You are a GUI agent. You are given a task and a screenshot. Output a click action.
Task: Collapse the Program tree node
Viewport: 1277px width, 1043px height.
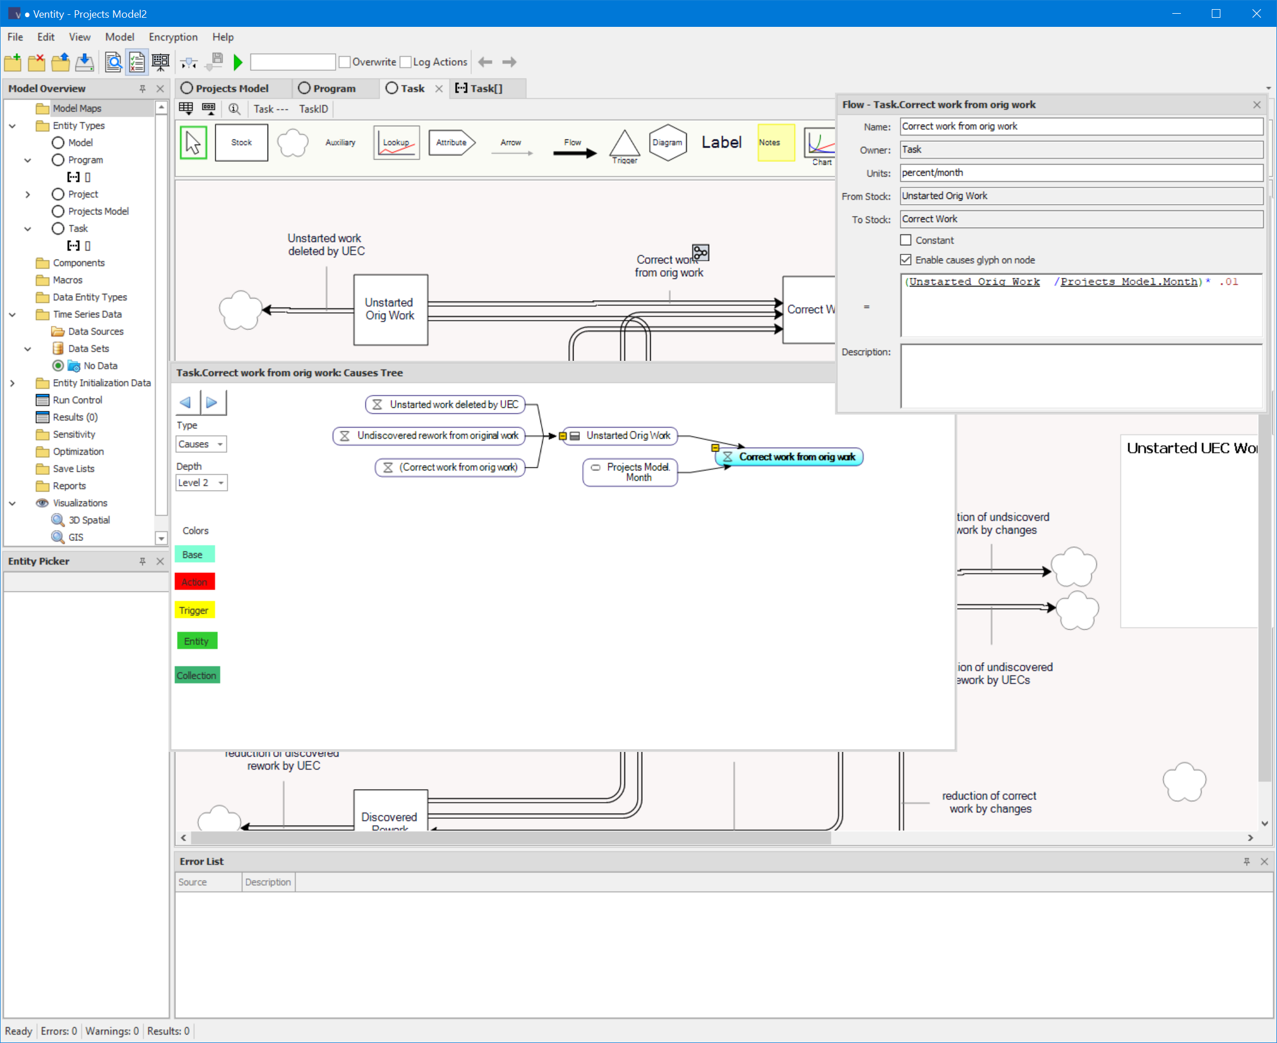click(27, 160)
